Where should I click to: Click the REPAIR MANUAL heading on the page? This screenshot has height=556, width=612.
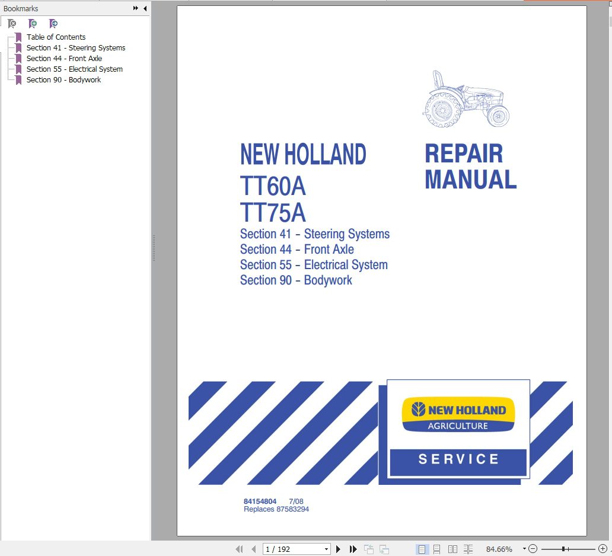coord(470,166)
